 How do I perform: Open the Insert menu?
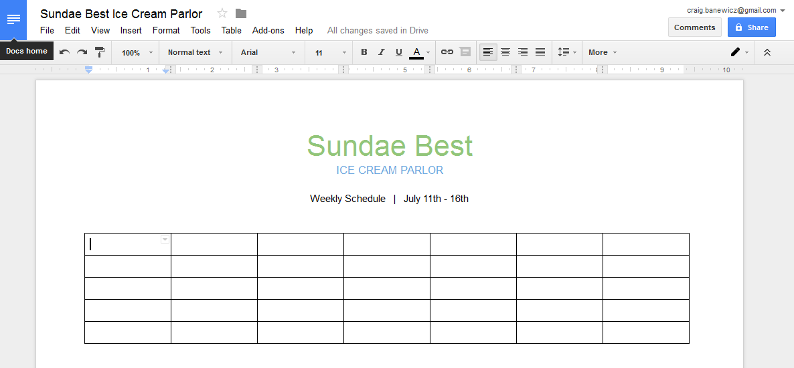click(x=131, y=30)
